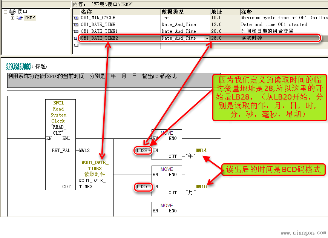The width and height of the screenshot is (328, 238).
Task: Click the network comment text box
Action: (x=109, y=76)
